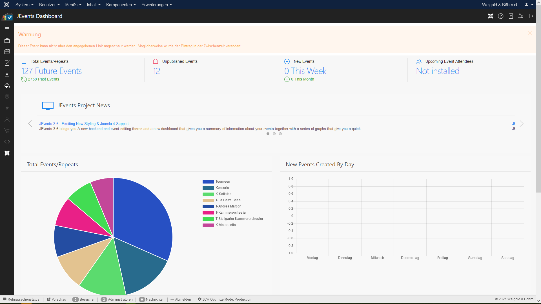Open the configuration sliders icon
The height and width of the screenshot is (304, 541).
point(521,16)
